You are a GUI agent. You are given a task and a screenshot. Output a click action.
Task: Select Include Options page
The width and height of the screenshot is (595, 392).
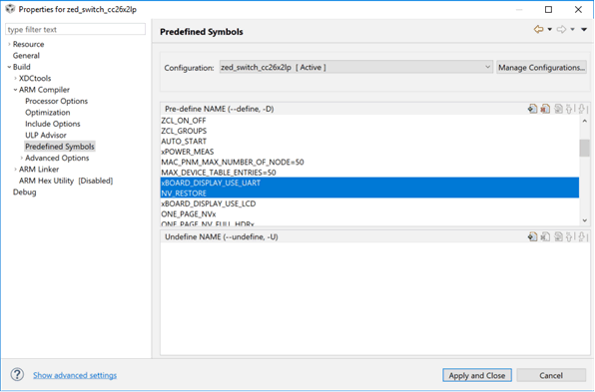[52, 124]
